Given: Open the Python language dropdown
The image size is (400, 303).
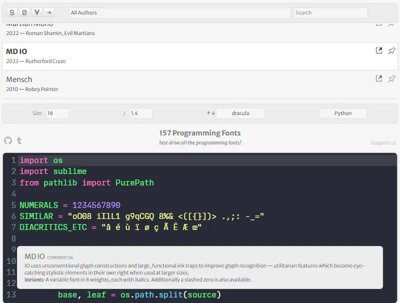Looking at the screenshot, I should pyautogui.click(x=343, y=113).
